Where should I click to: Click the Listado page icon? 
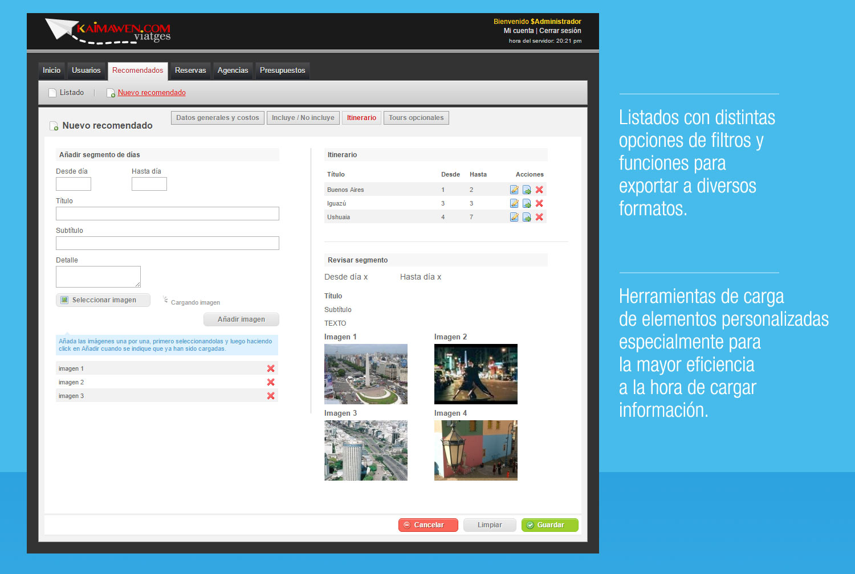tap(52, 93)
